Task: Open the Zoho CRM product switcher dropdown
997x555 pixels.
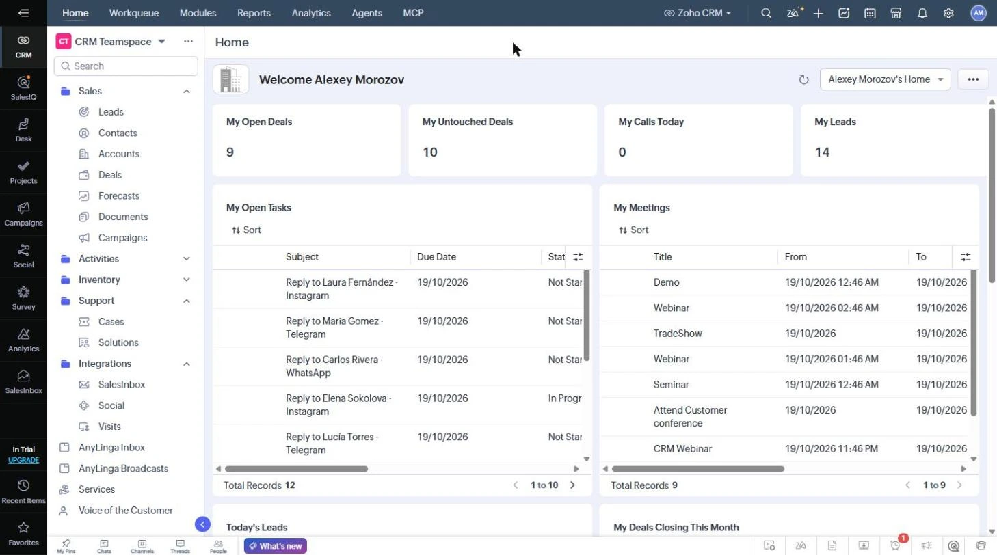Action: pos(697,13)
